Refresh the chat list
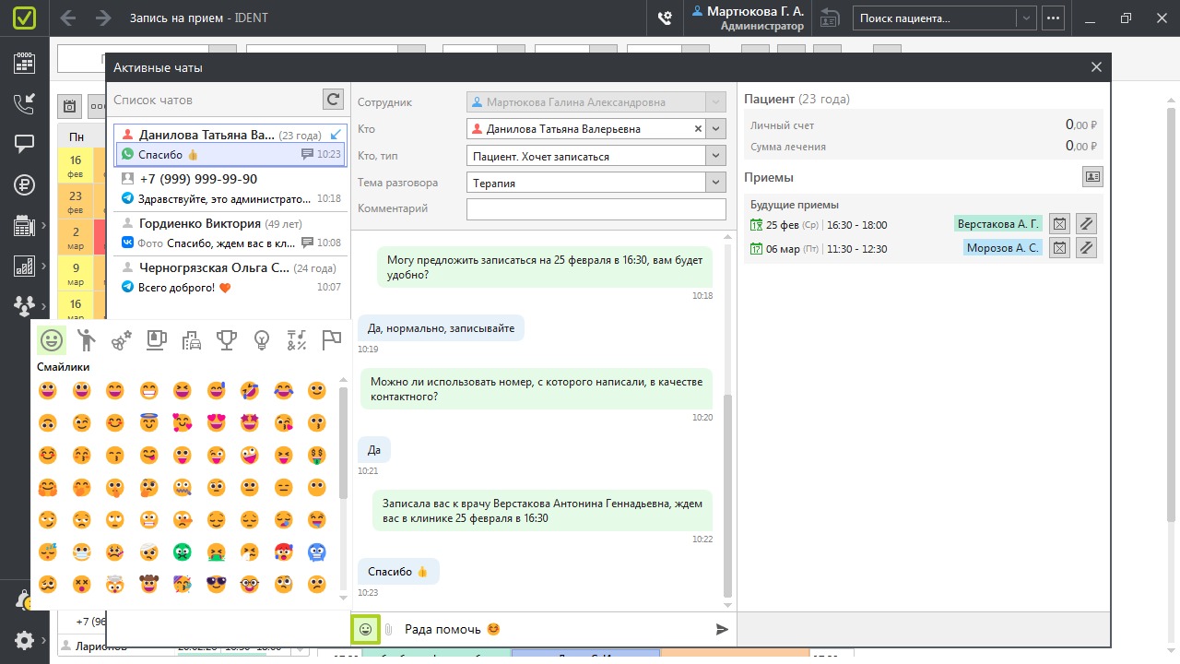The width and height of the screenshot is (1180, 664). pyautogui.click(x=333, y=100)
